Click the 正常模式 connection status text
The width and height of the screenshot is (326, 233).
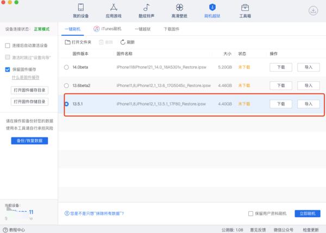(42, 29)
